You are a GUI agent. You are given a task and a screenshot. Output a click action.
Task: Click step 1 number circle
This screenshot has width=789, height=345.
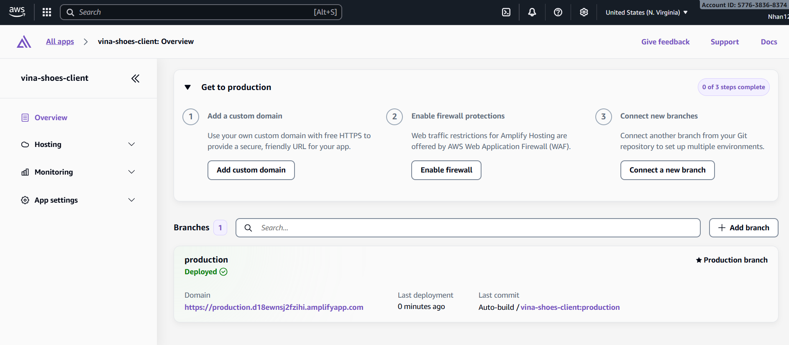[191, 116]
